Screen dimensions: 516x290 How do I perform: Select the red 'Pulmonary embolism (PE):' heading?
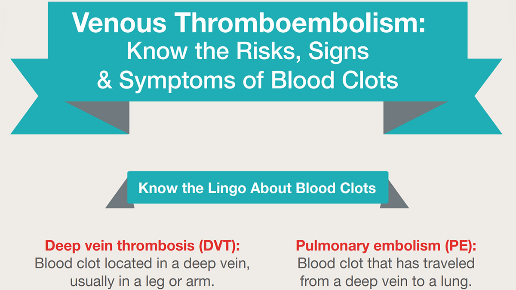click(x=386, y=246)
